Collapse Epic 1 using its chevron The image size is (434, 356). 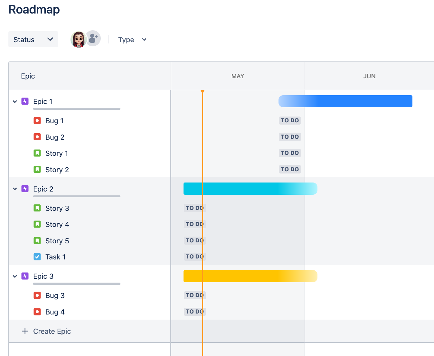click(15, 101)
